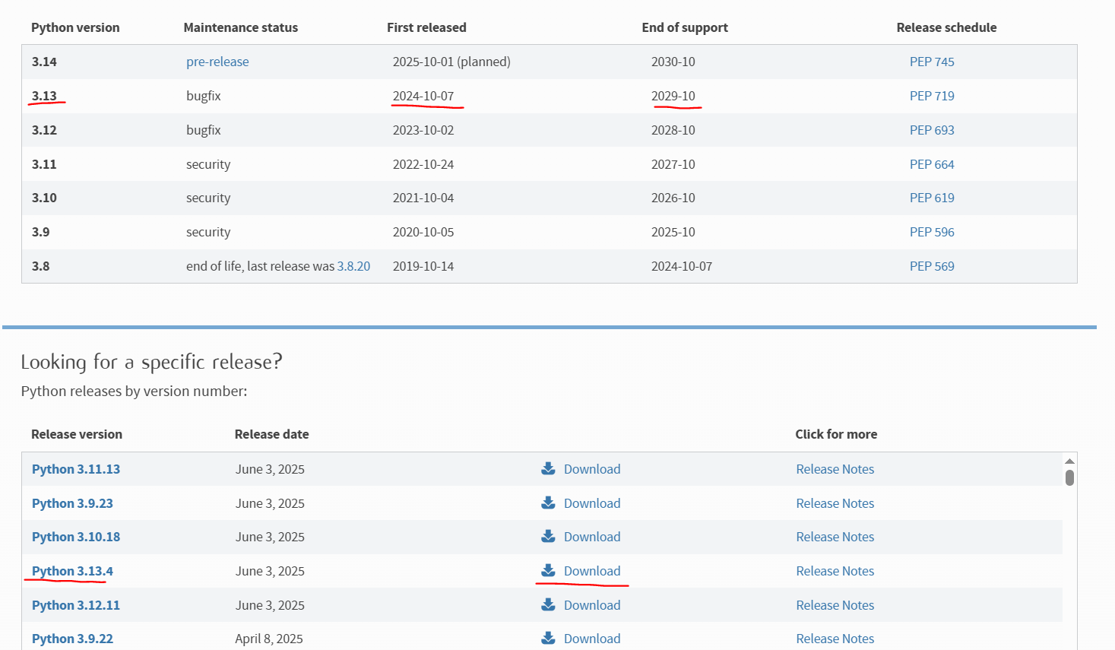Open PEP 619 release schedule
Screen dimensions: 1115x650
pyautogui.click(x=932, y=198)
